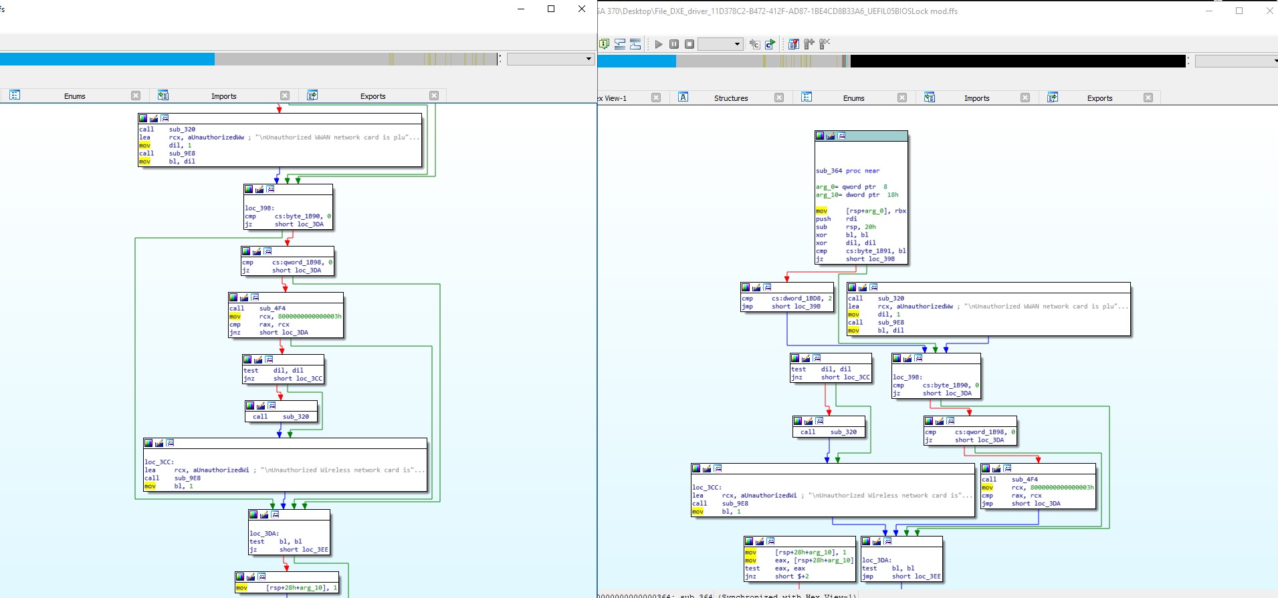
Task: Follow sub_4F4 call in right graph
Action: pyautogui.click(x=1025, y=480)
